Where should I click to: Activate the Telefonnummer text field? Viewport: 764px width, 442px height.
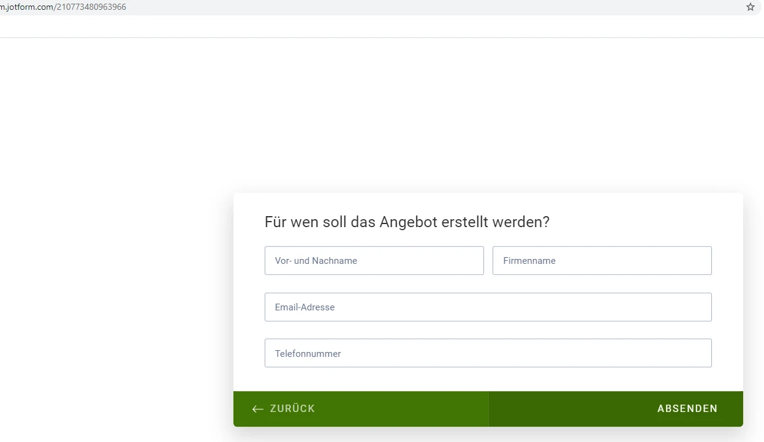pos(488,353)
